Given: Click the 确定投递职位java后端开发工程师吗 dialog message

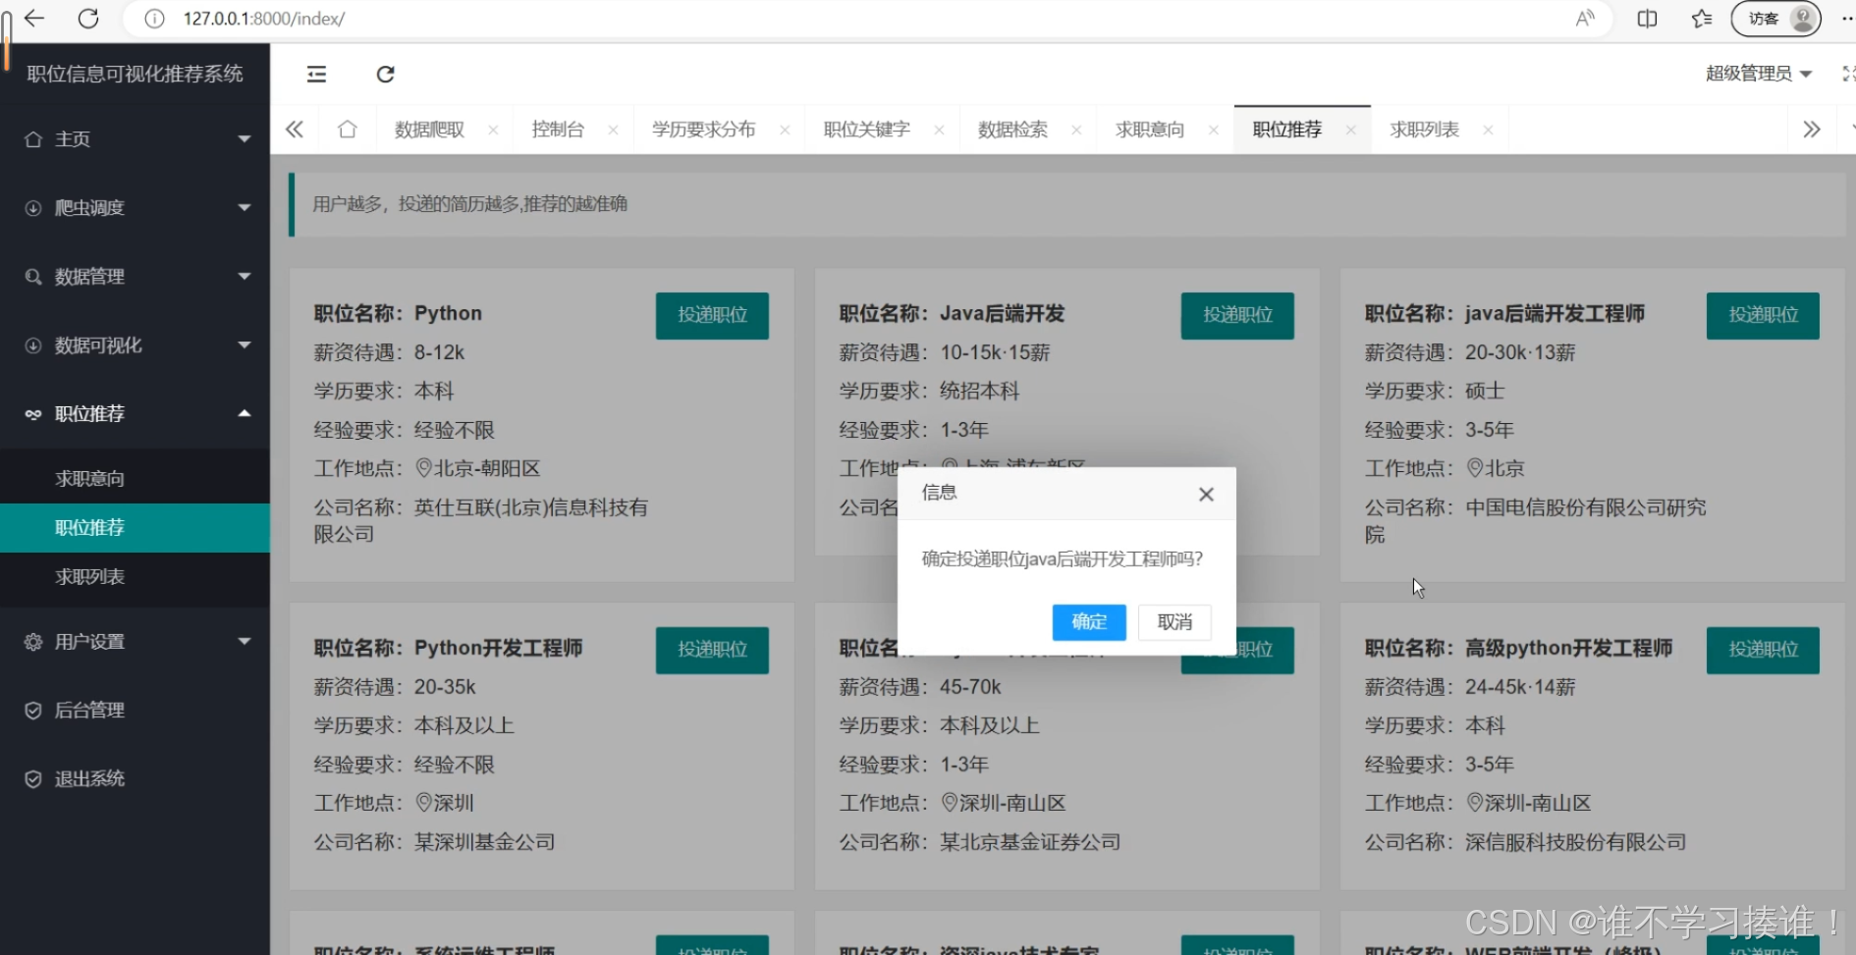Looking at the screenshot, I should click(x=1063, y=559).
